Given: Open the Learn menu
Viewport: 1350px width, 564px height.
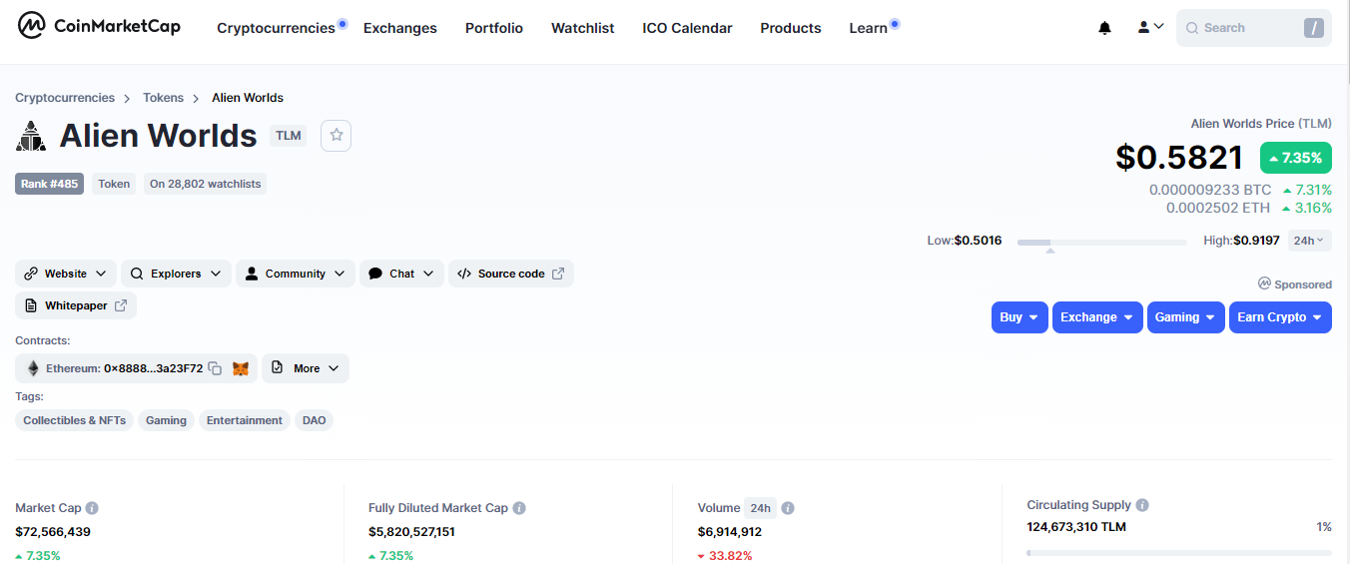Looking at the screenshot, I should tap(869, 28).
